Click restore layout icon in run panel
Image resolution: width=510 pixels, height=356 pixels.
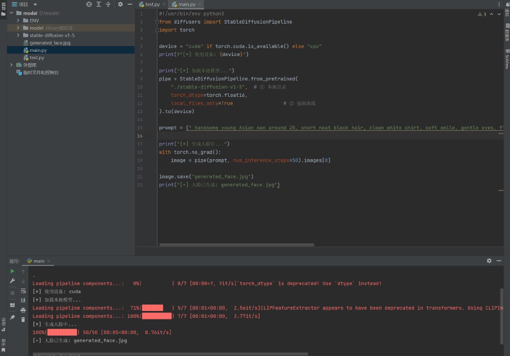click(x=13, y=305)
